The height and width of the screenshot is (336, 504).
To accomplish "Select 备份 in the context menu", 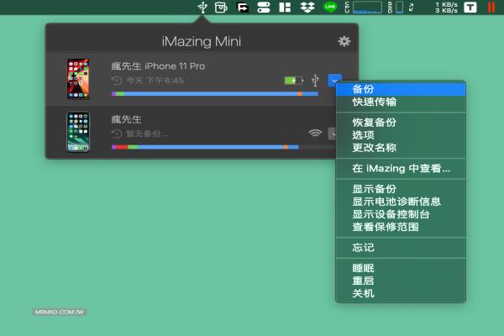I will (x=401, y=89).
